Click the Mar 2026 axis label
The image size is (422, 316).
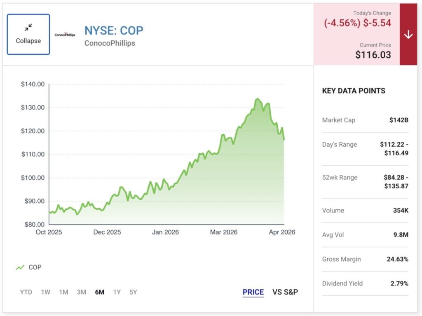pyautogui.click(x=224, y=232)
